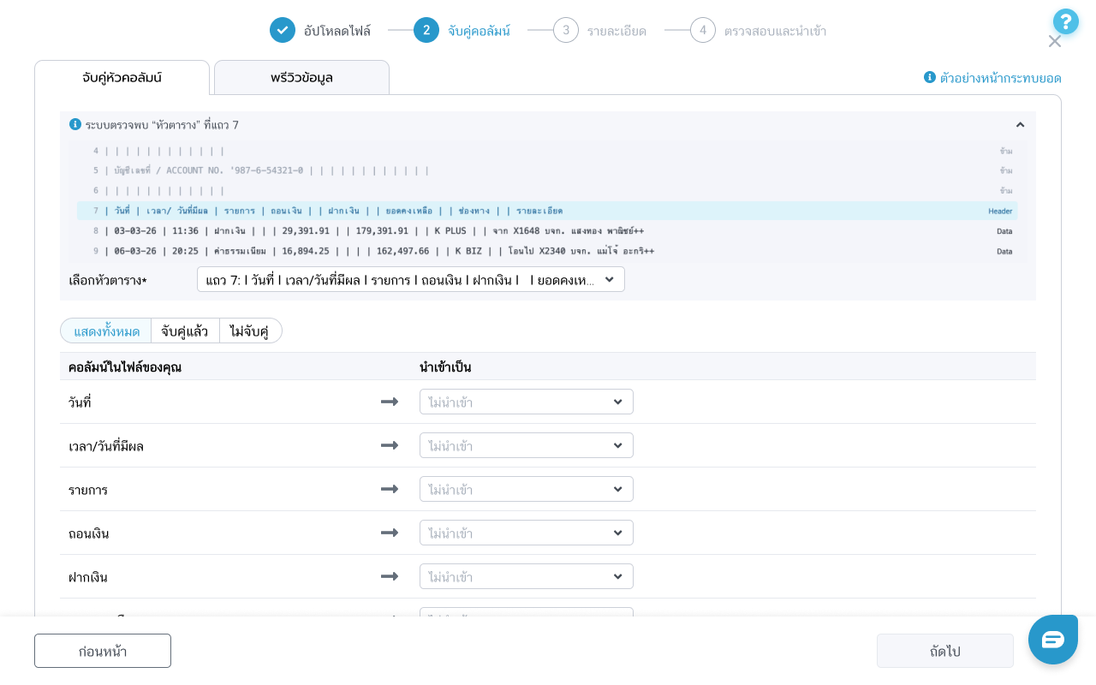Switch to the พรีวิวข้อมูล tab

pos(301,78)
